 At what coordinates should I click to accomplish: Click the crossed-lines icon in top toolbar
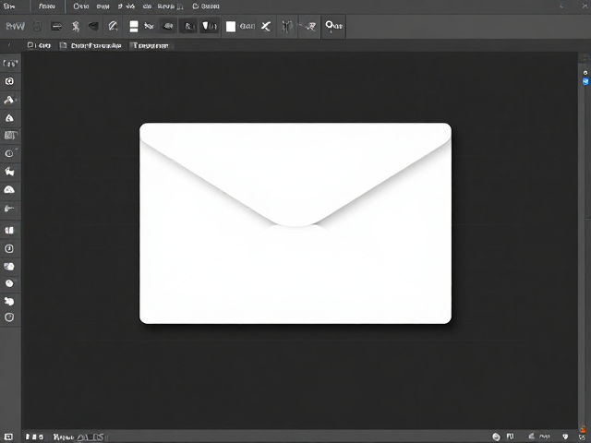tap(150, 26)
